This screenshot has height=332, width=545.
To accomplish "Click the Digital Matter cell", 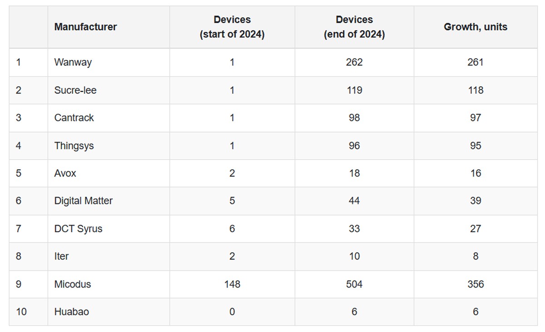I will [84, 200].
